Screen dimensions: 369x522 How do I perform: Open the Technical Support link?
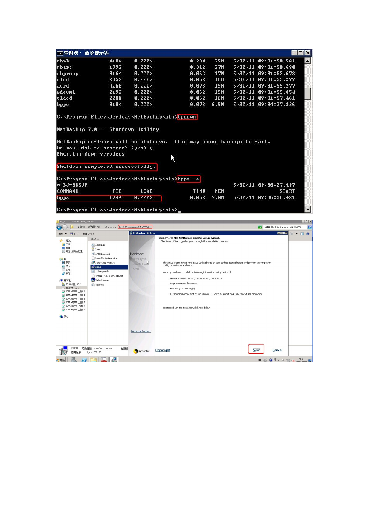click(x=141, y=332)
